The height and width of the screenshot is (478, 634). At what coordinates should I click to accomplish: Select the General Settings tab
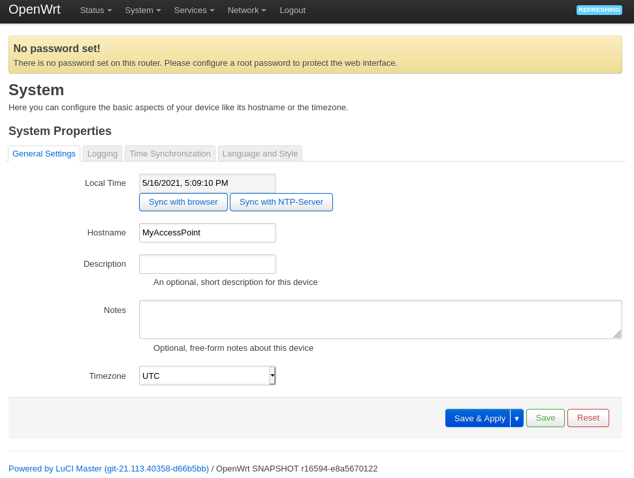point(44,154)
